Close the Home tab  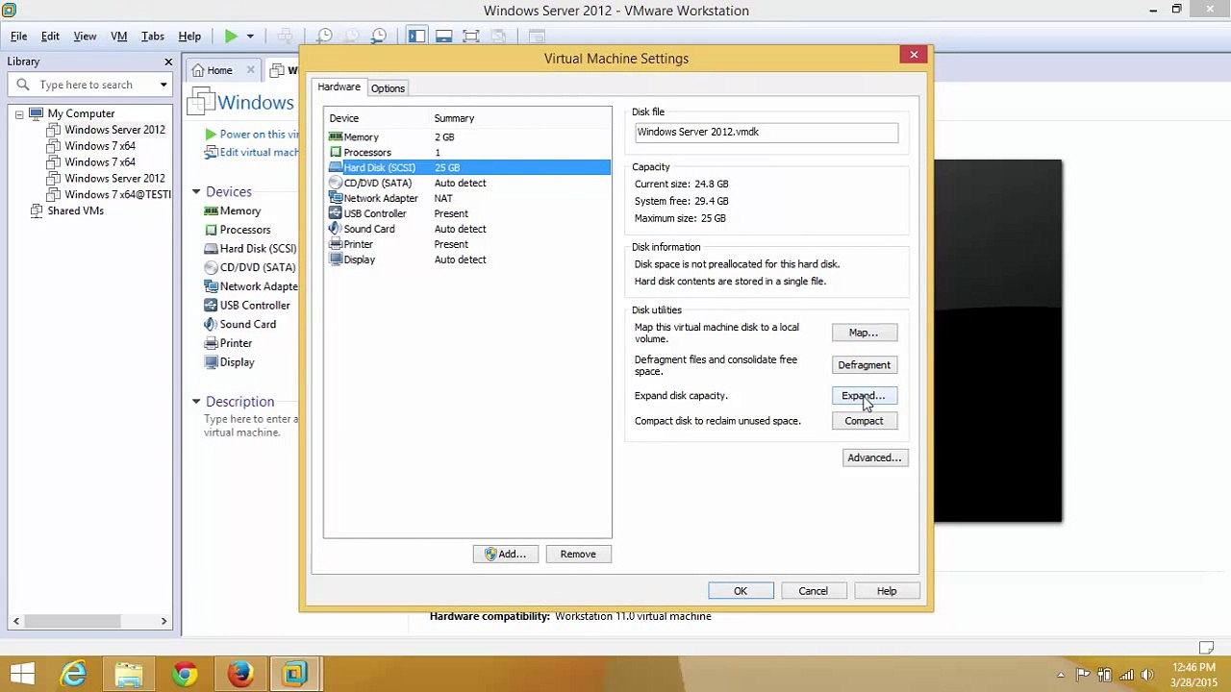pyautogui.click(x=250, y=70)
